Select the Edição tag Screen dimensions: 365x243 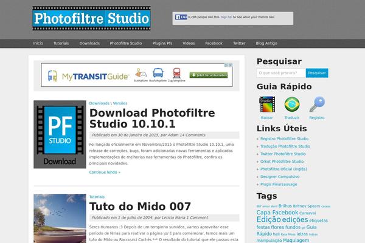tap(269, 219)
